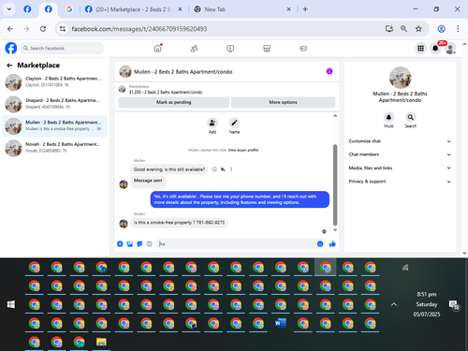Search in conversation magnifier icon
Viewport: 468px width, 351px height.
tap(411, 117)
